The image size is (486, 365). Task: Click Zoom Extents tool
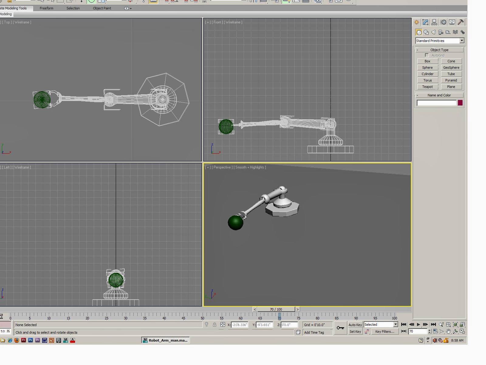tap(455, 325)
